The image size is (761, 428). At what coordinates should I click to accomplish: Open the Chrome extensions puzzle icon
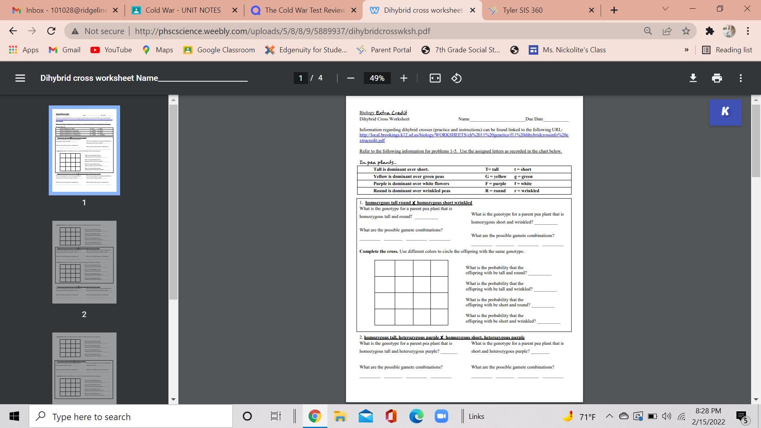710,31
